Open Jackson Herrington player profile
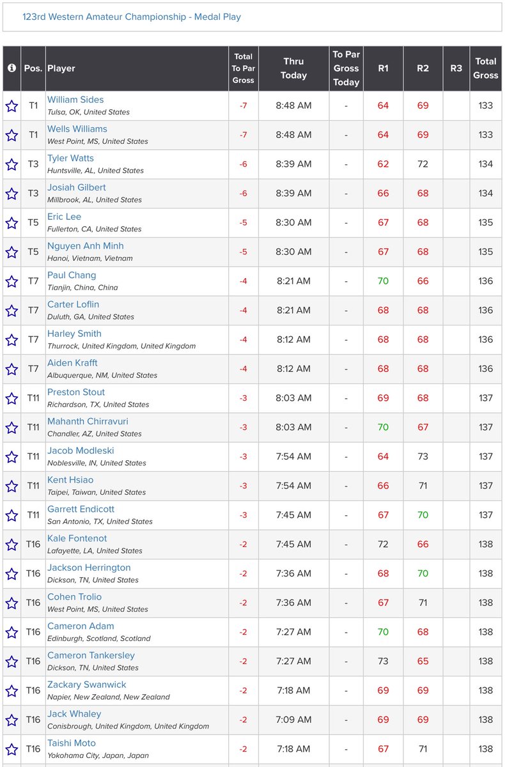Image resolution: width=505 pixels, height=767 pixels. coord(89,568)
